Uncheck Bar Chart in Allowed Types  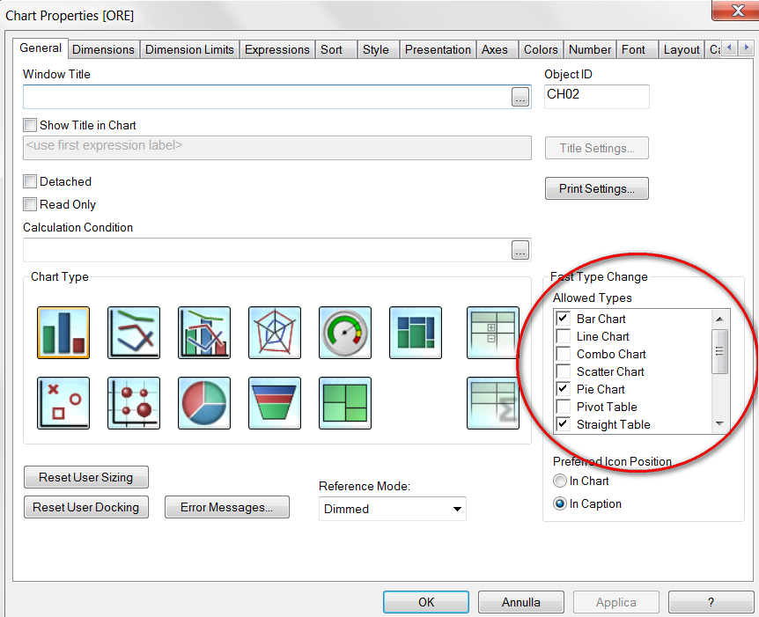(x=563, y=319)
